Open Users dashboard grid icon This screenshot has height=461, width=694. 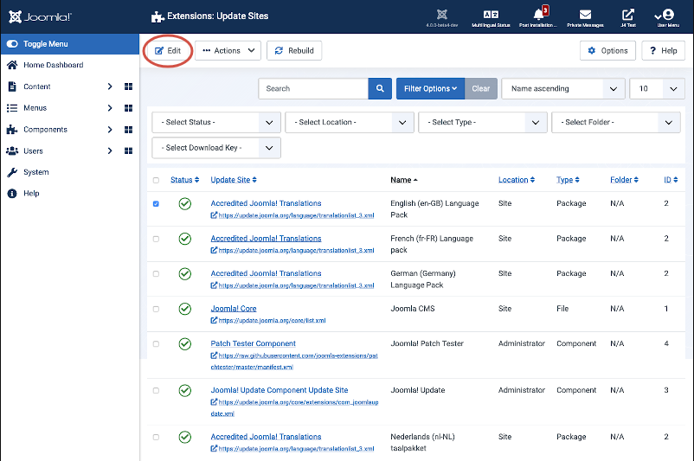point(128,151)
